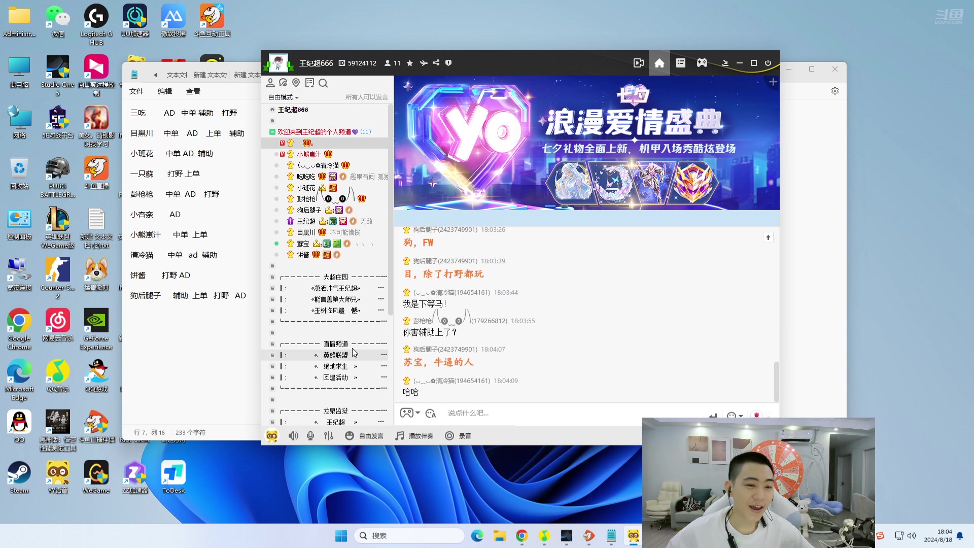Open the 浪漫爱情盛典 banner

point(587,143)
